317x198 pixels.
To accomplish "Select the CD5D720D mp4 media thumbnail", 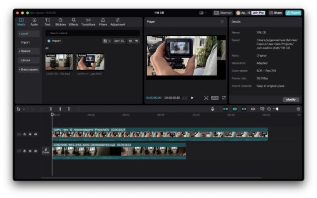I will tap(59, 62).
